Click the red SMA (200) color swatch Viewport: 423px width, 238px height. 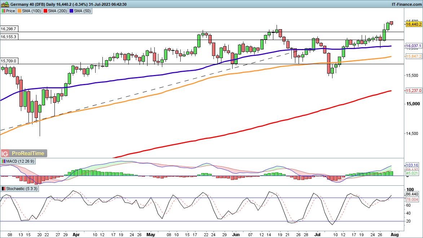45,11
